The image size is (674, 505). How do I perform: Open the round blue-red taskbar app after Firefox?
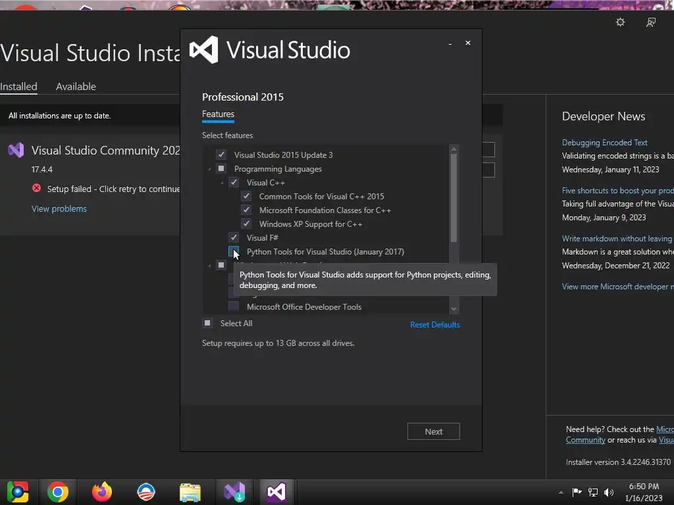[x=146, y=492]
